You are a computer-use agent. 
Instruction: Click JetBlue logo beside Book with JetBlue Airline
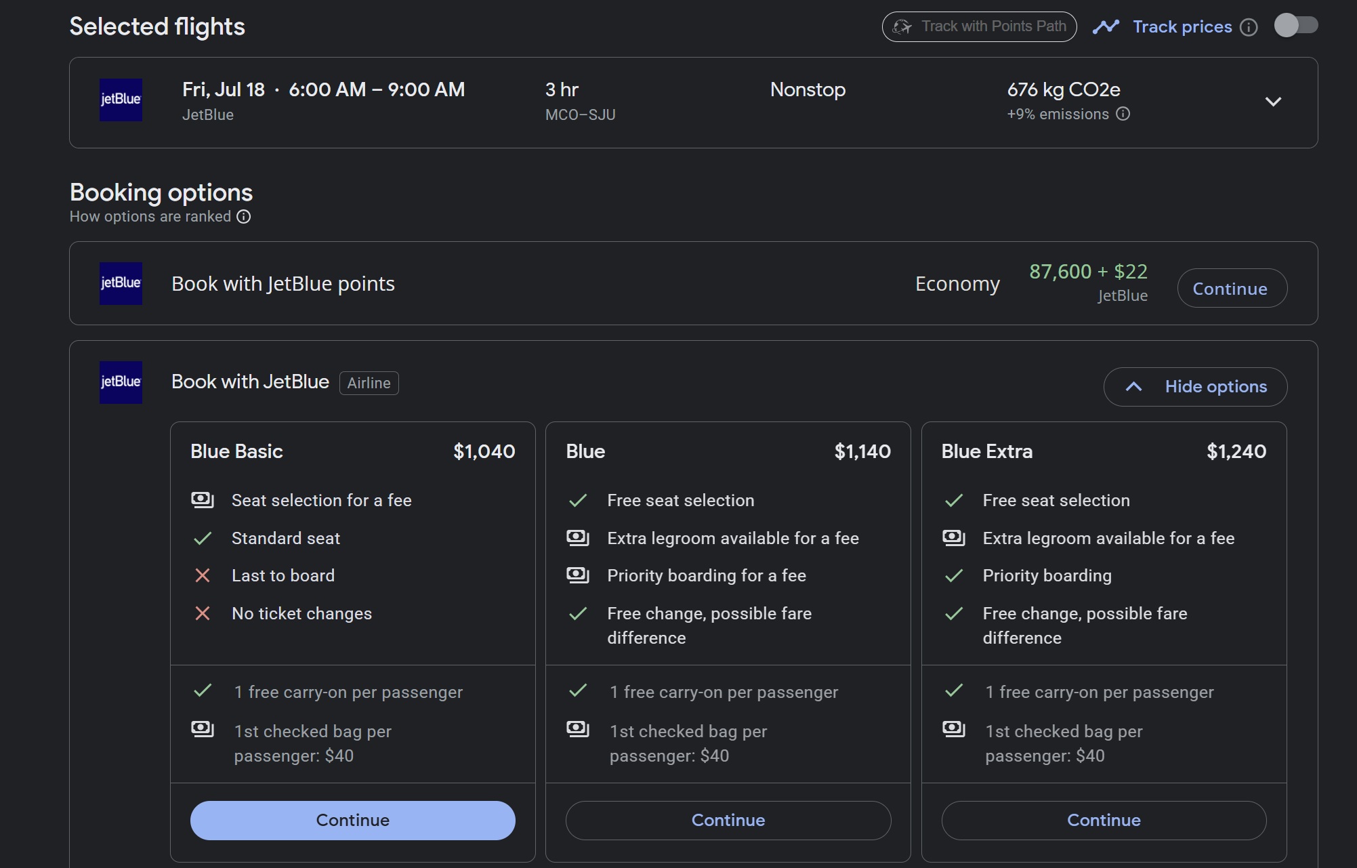coord(121,382)
